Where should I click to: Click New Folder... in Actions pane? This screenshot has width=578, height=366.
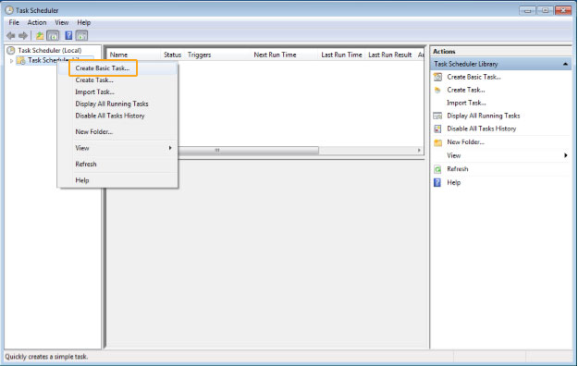coord(465,142)
